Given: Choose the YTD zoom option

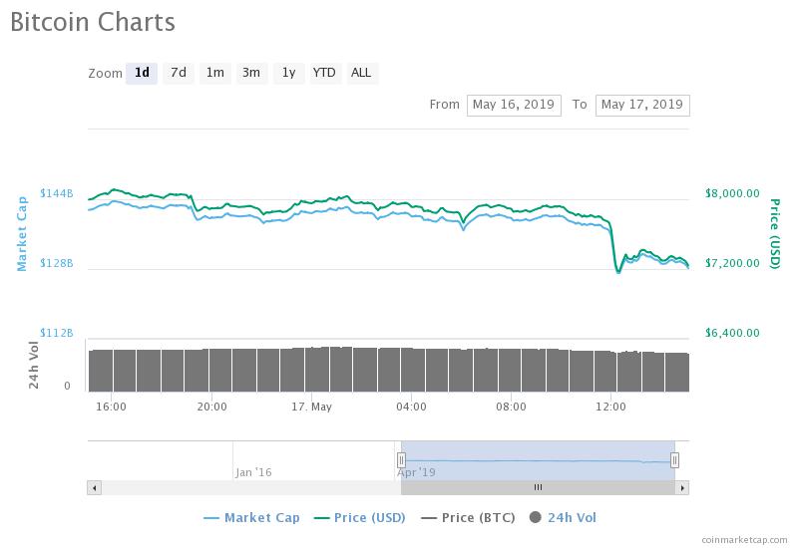Looking at the screenshot, I should coord(324,73).
